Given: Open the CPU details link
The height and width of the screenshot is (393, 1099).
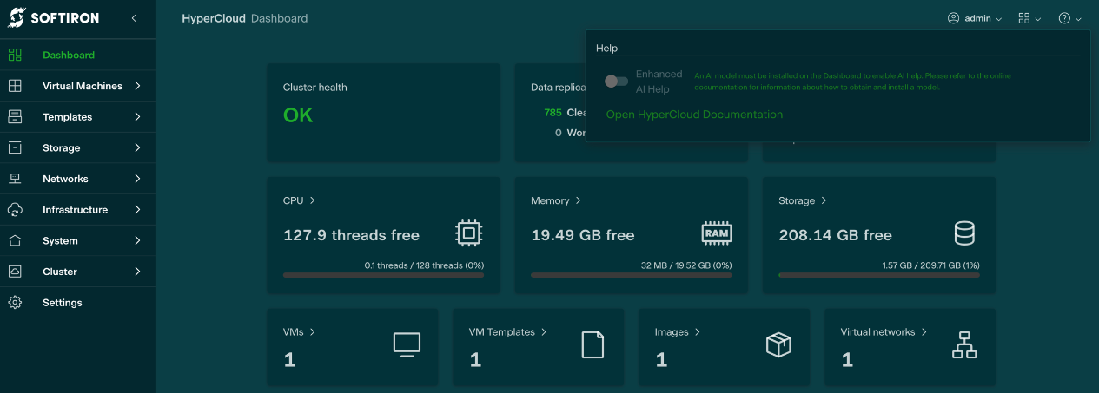Looking at the screenshot, I should click(x=299, y=200).
